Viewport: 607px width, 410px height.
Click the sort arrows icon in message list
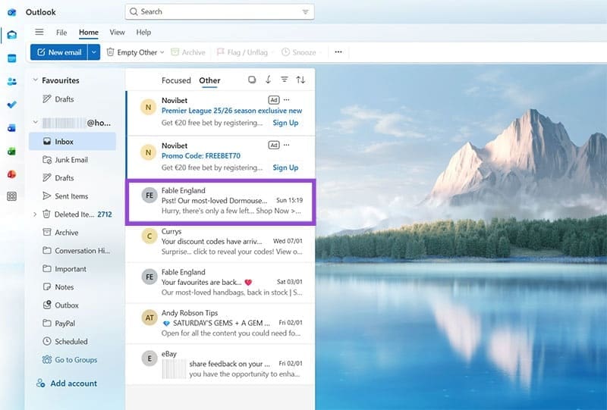pyautogui.click(x=300, y=80)
